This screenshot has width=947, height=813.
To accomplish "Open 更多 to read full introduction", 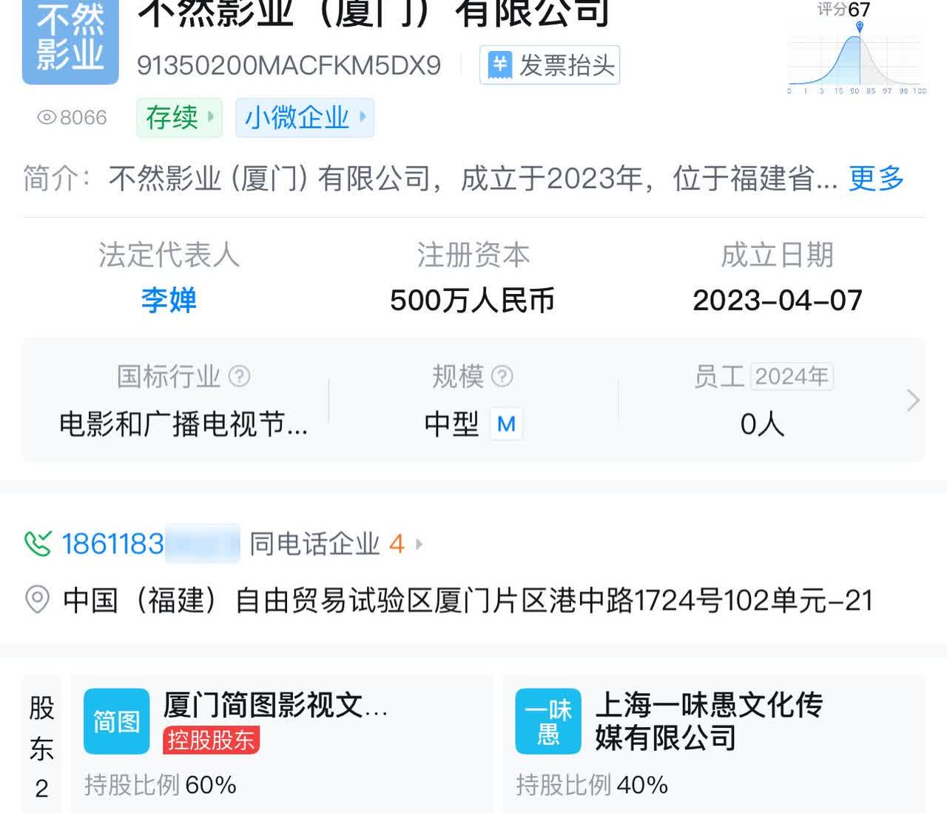I will pos(877,178).
